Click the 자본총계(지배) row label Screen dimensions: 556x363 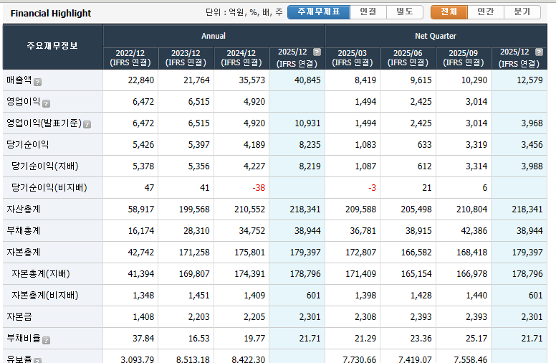tap(40, 274)
